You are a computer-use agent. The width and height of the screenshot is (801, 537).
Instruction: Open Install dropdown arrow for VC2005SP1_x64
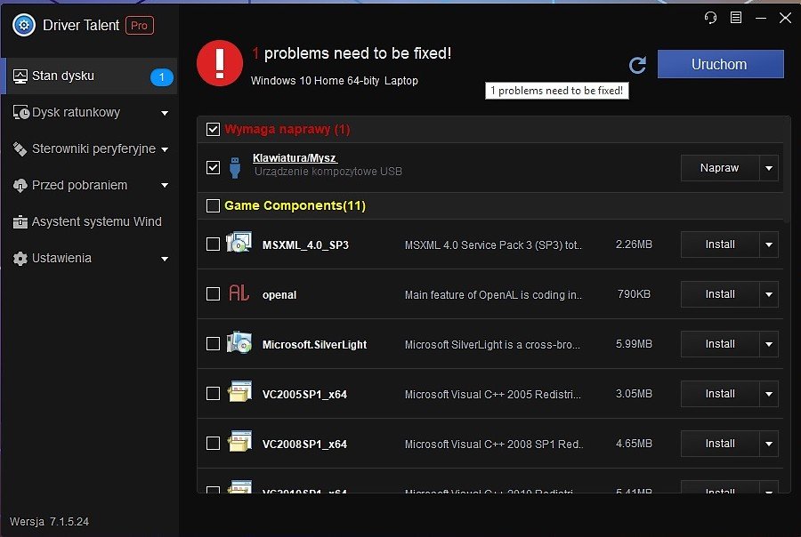click(769, 394)
